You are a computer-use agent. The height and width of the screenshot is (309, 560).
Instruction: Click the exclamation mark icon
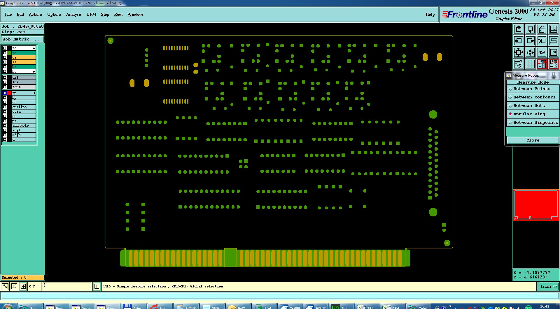(97, 286)
